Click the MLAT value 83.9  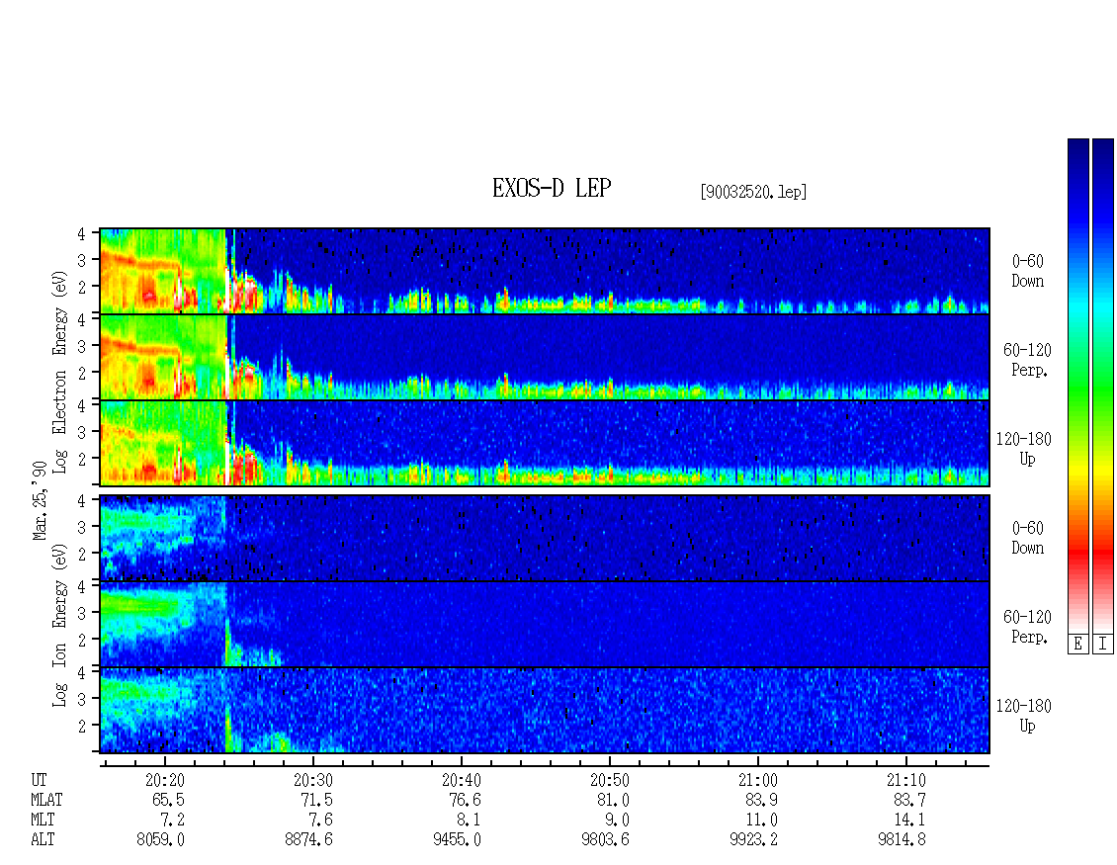click(x=761, y=800)
